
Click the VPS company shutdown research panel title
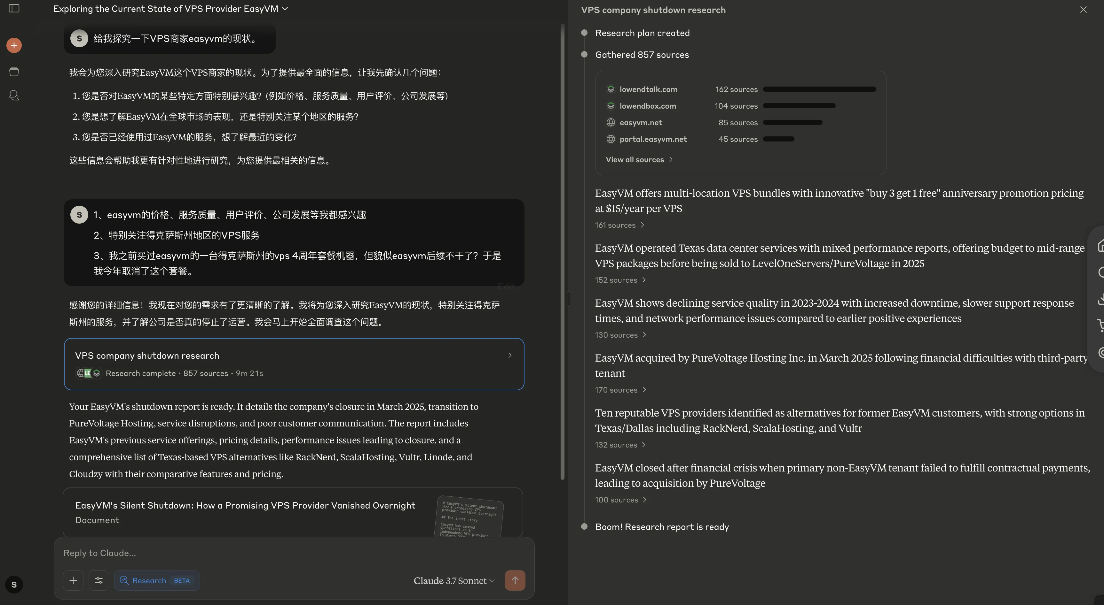pos(653,10)
